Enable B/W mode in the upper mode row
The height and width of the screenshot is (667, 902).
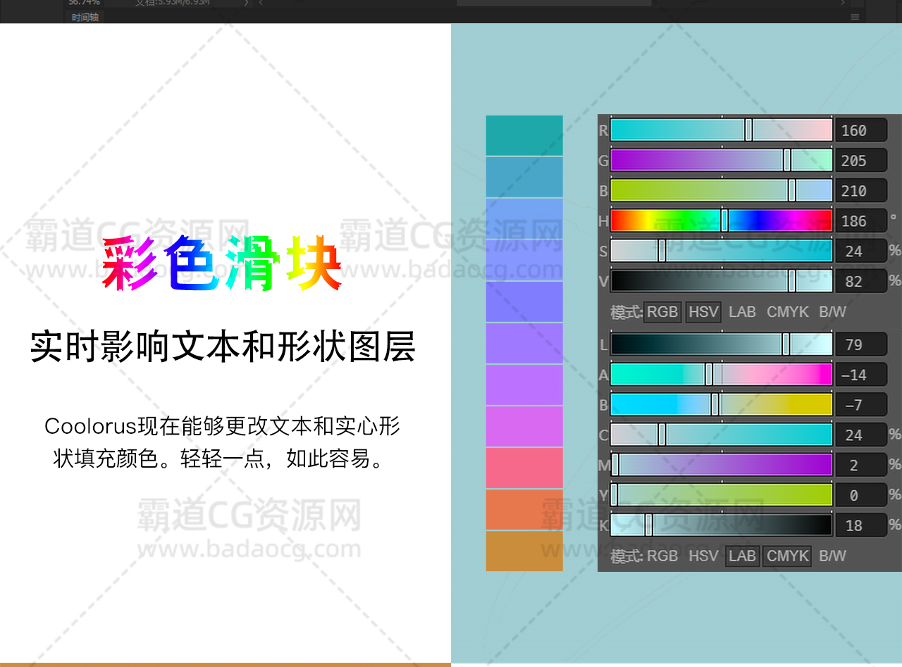pyautogui.click(x=832, y=312)
